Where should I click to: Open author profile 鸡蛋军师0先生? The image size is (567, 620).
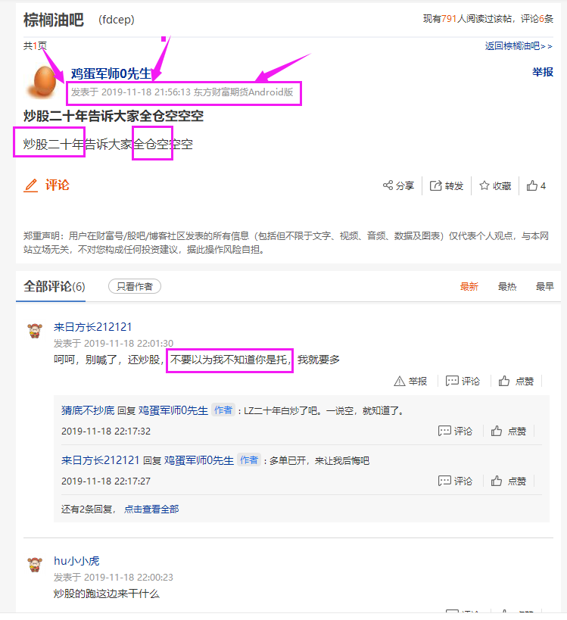pos(111,73)
